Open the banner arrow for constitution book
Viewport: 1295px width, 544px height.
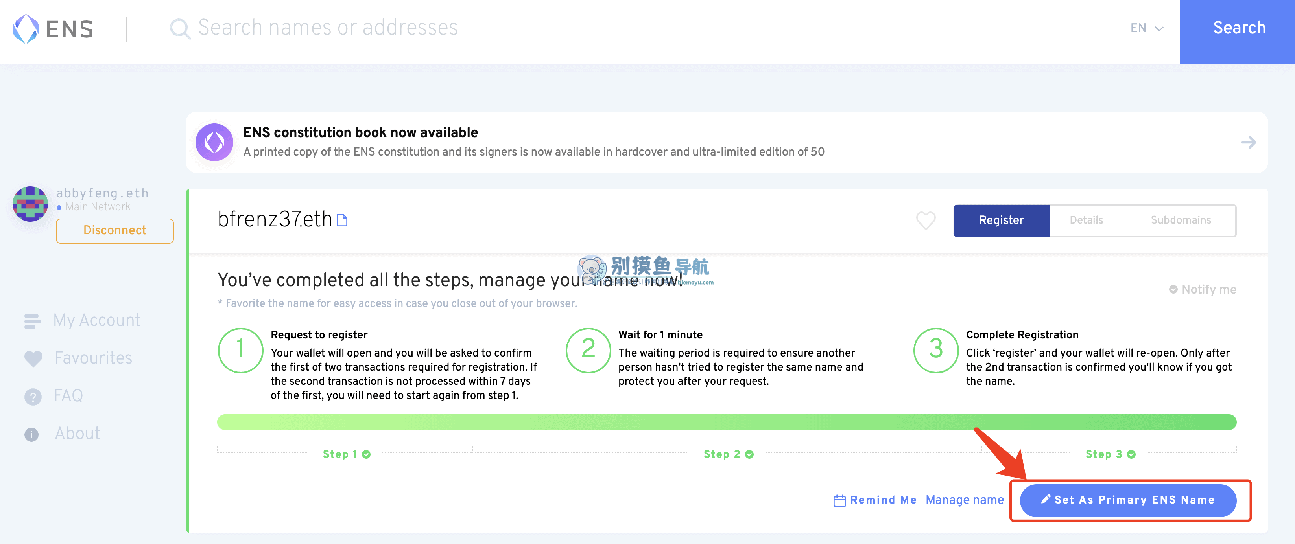point(1248,142)
